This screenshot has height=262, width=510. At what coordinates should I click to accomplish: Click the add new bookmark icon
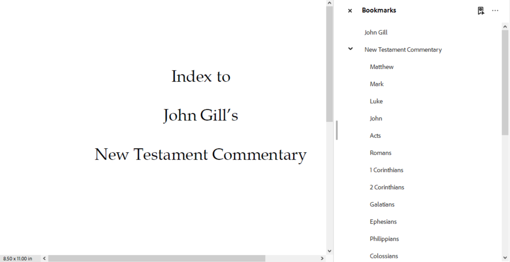point(480,11)
